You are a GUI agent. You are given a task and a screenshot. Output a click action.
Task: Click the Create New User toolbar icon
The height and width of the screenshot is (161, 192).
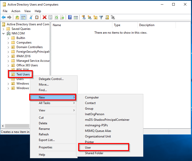pos(84,17)
